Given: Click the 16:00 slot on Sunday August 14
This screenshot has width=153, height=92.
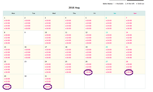Looking at the screenshot, I should click(129, 43).
